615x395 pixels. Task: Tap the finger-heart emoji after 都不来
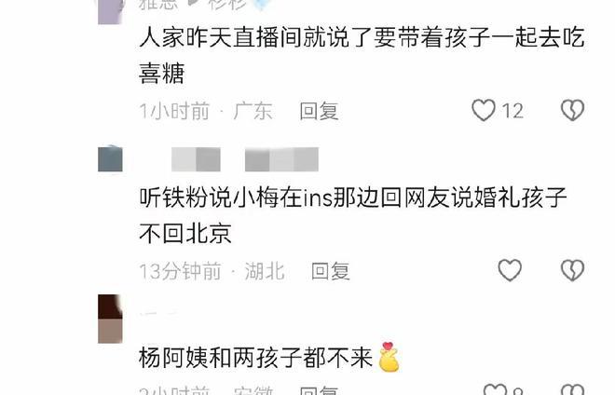(389, 357)
